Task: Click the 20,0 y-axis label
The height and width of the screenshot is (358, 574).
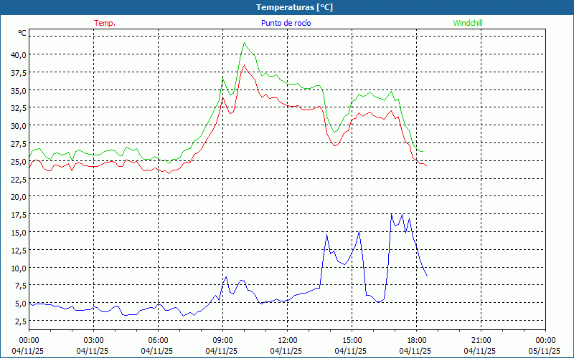Action: [19, 197]
